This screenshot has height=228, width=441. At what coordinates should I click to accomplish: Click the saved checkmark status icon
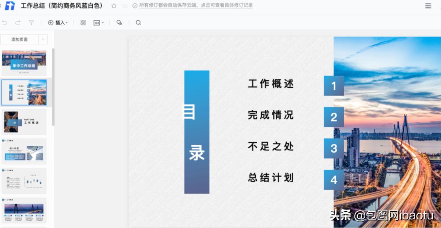point(135,6)
